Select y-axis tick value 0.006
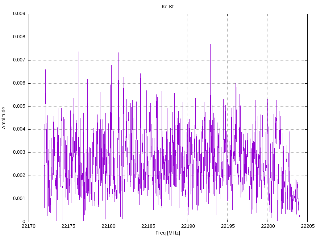The height and width of the screenshot is (237, 316). (x=19, y=83)
